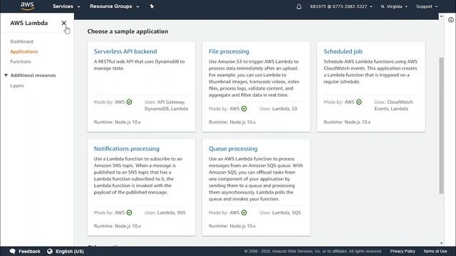The height and width of the screenshot is (256, 456).
Task: Click 'Uses: Lambda, SQS' text
Action: point(280,213)
